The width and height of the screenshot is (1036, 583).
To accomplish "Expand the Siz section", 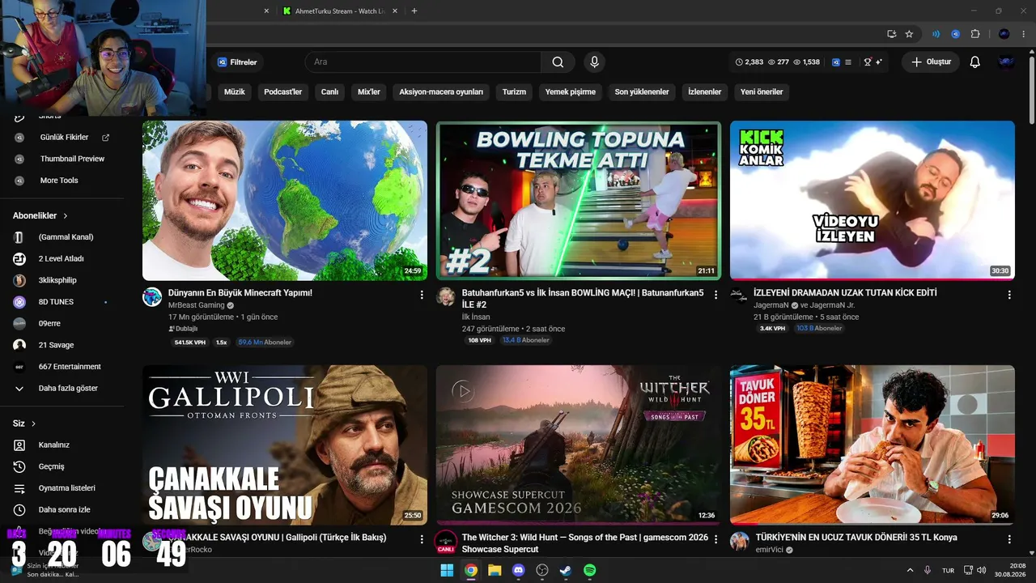I will click(24, 423).
